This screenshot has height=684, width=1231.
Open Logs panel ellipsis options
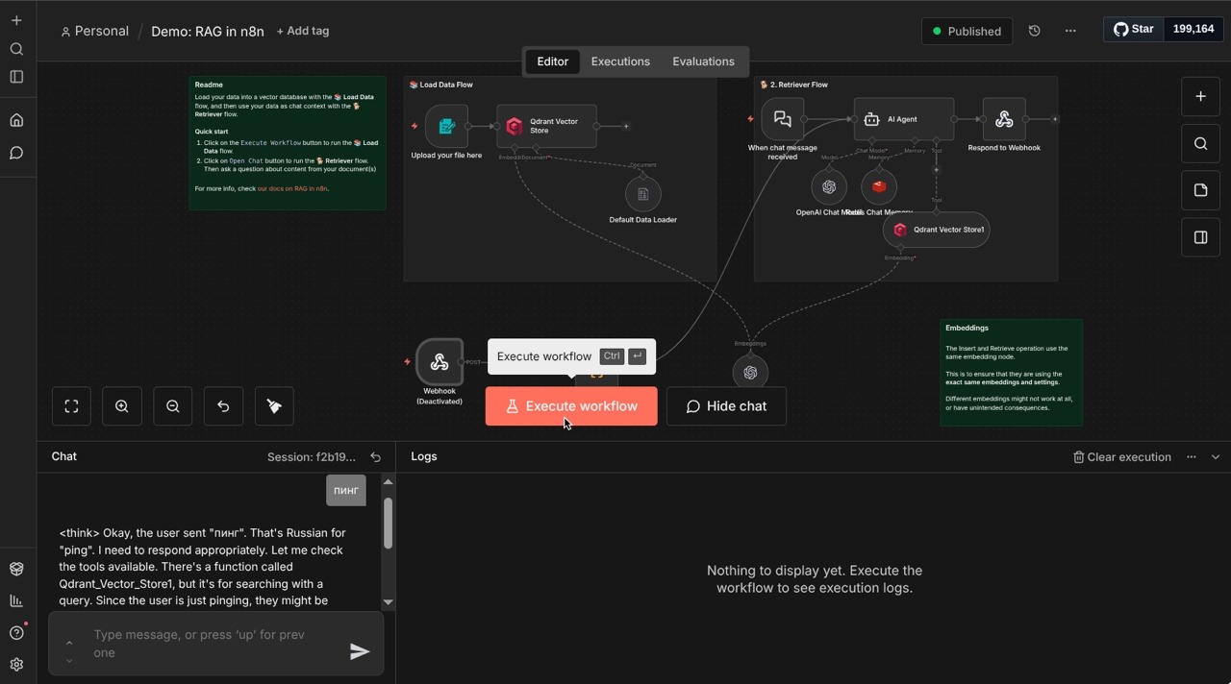tap(1192, 457)
